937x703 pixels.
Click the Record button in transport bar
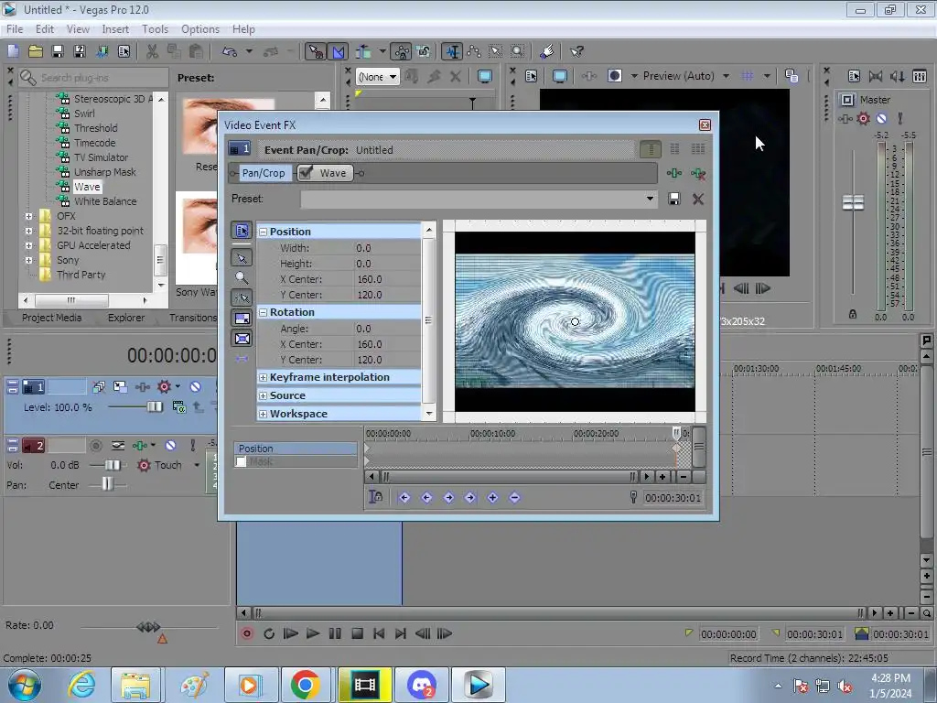pyautogui.click(x=247, y=633)
